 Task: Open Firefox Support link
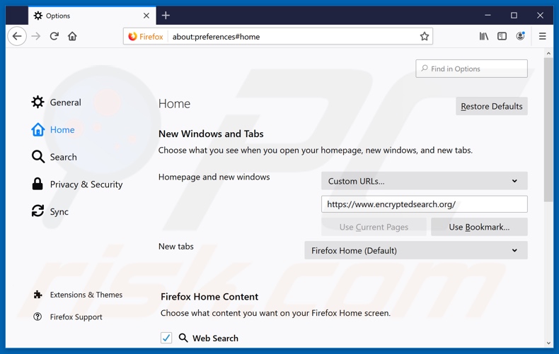(x=67, y=317)
